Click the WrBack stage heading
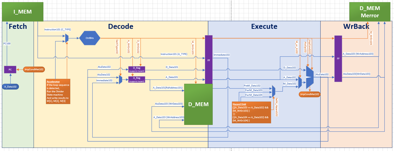Viewport: 394px width, 151px height. click(356, 26)
